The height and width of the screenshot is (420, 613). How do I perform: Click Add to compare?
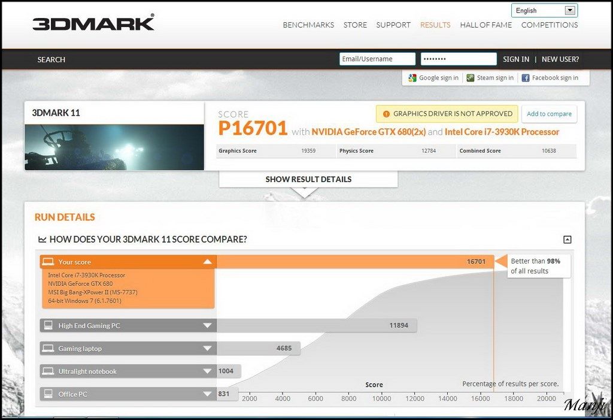pyautogui.click(x=550, y=114)
